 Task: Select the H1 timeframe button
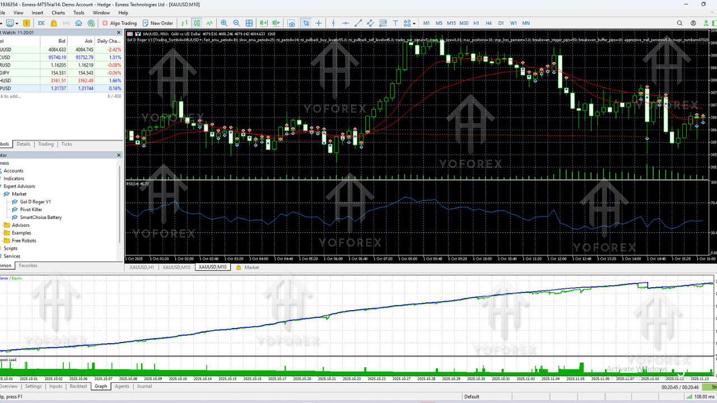click(476, 23)
